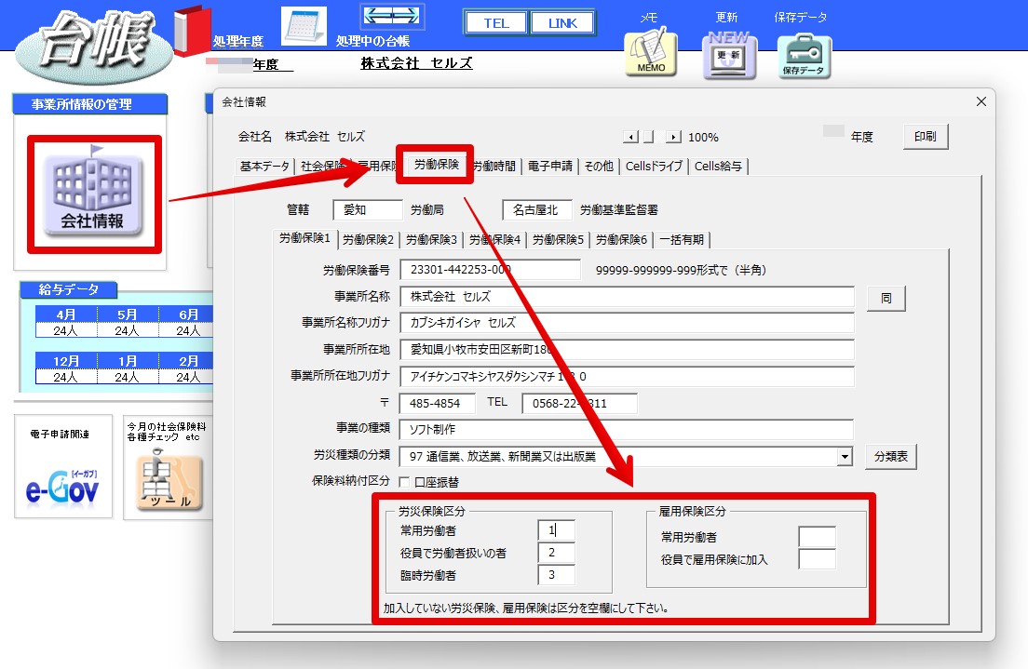Screen dimensions: 1028x669
Task: Close the 会社情報 dialog
Action: (x=981, y=101)
